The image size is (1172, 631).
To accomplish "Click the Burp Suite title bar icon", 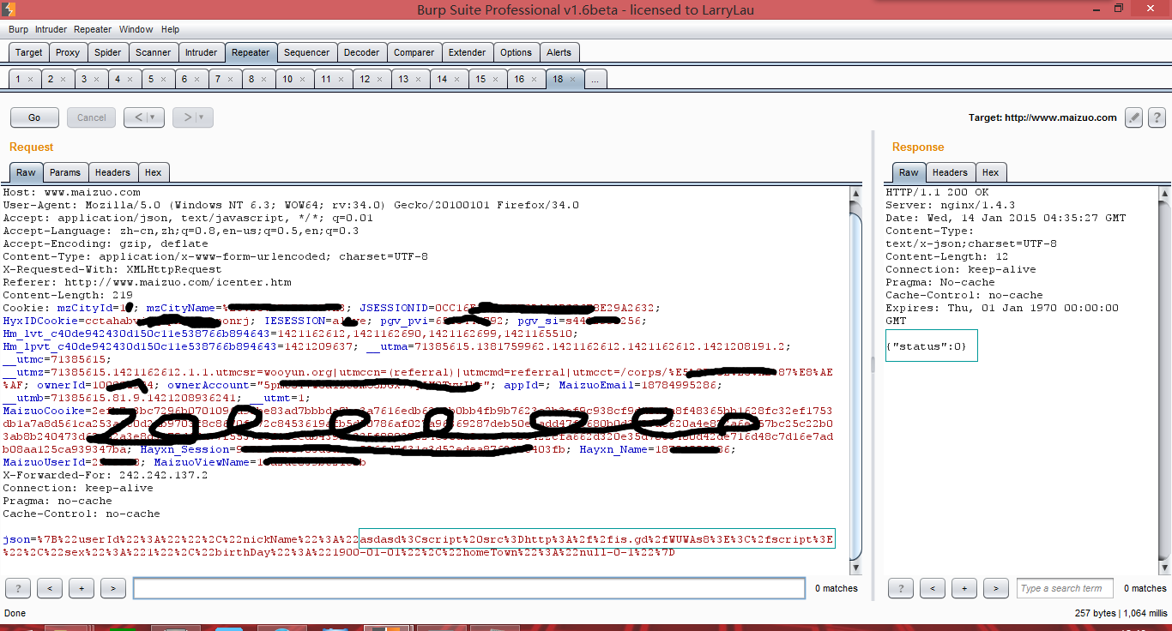I will [x=10, y=9].
